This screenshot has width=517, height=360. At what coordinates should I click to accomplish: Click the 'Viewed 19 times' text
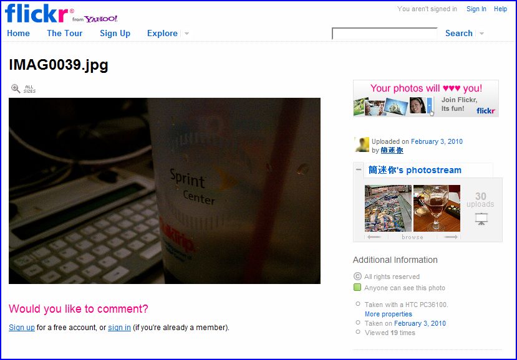point(390,333)
